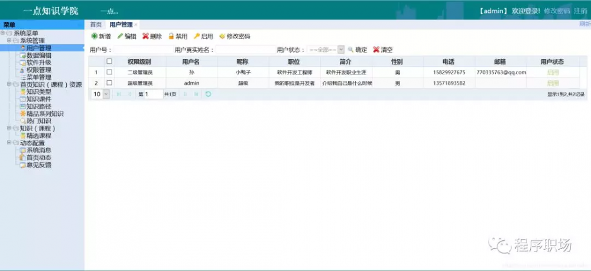Open the page size dropdown showing 10
The width and height of the screenshot is (591, 271).
click(x=106, y=94)
